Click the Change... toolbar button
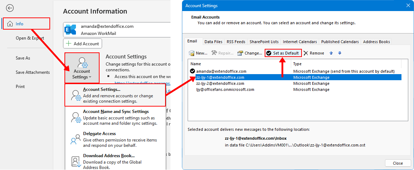This screenshot has width=414, height=170. (250, 53)
